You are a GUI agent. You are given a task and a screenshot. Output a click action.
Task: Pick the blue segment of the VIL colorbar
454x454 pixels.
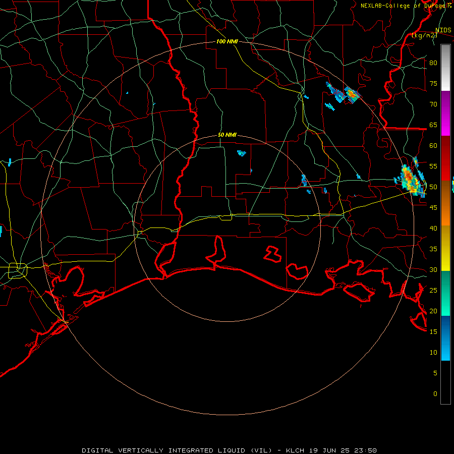(x=445, y=338)
